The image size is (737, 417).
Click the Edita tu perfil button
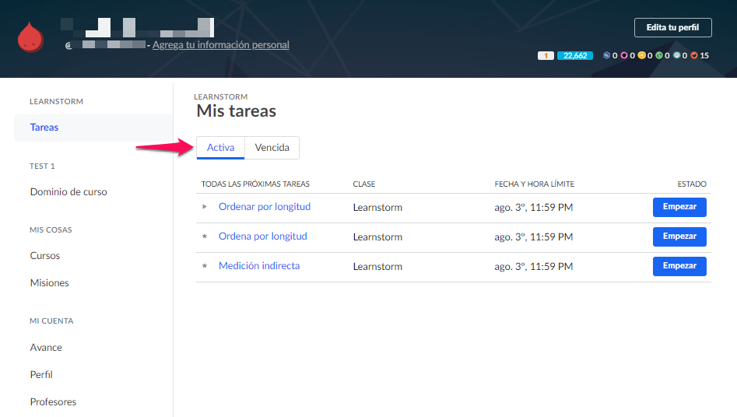(672, 27)
